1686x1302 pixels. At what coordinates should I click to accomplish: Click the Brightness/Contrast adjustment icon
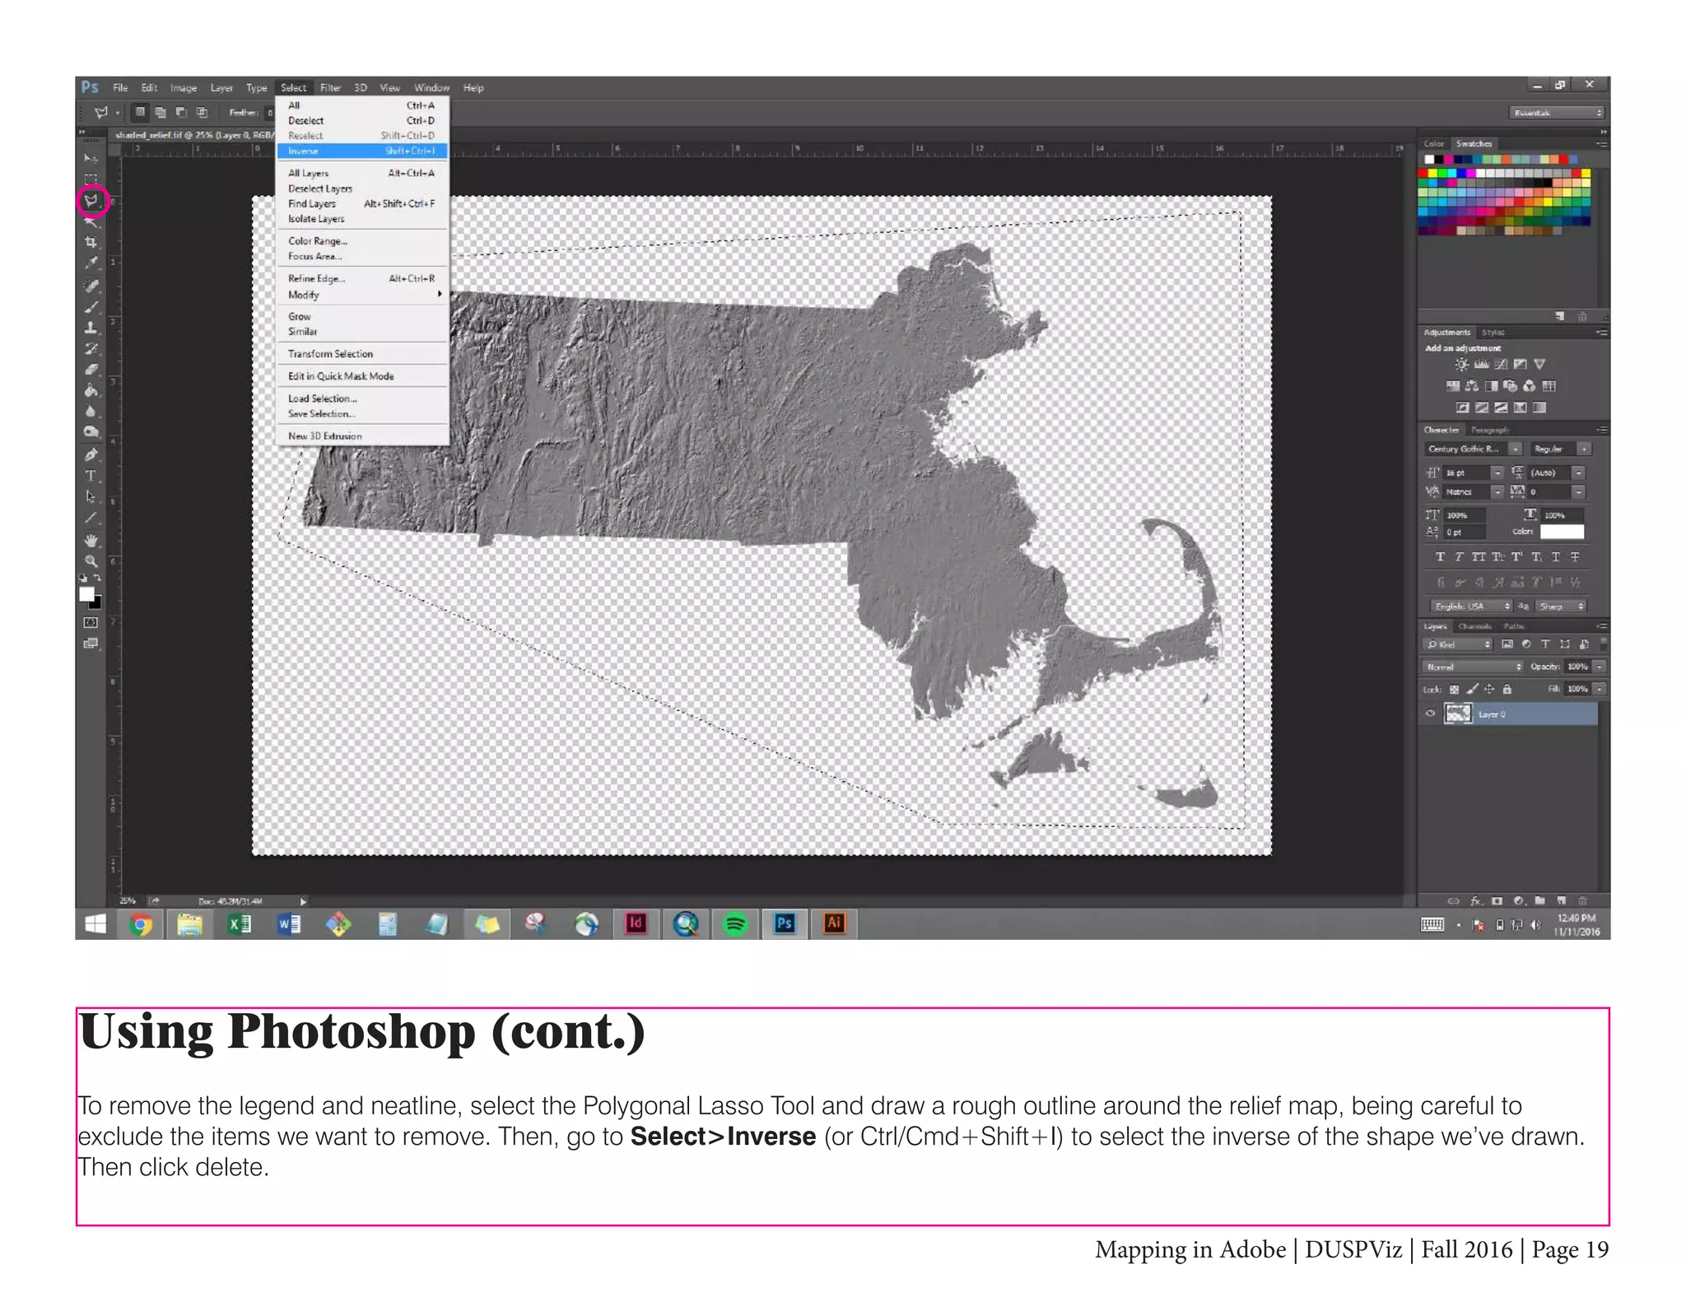click(x=1461, y=364)
